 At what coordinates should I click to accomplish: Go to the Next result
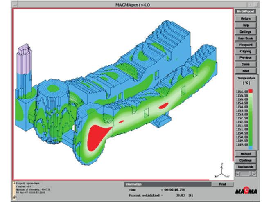246,71
